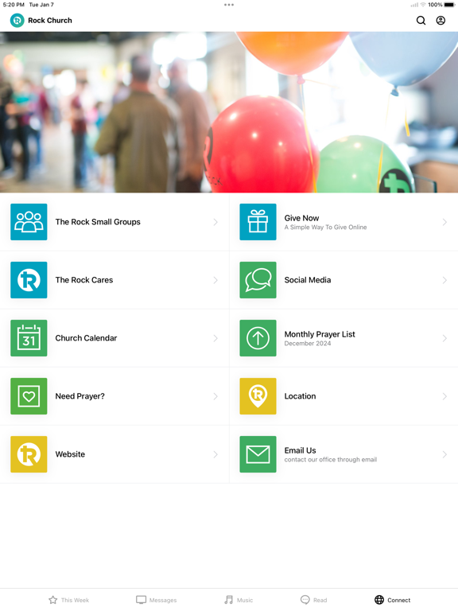The image size is (458, 611).
Task: Expand the Email Us chevron
Action: (444, 454)
